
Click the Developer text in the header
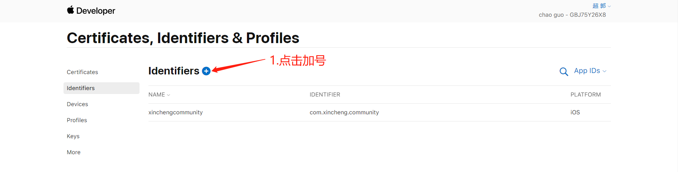coord(96,11)
